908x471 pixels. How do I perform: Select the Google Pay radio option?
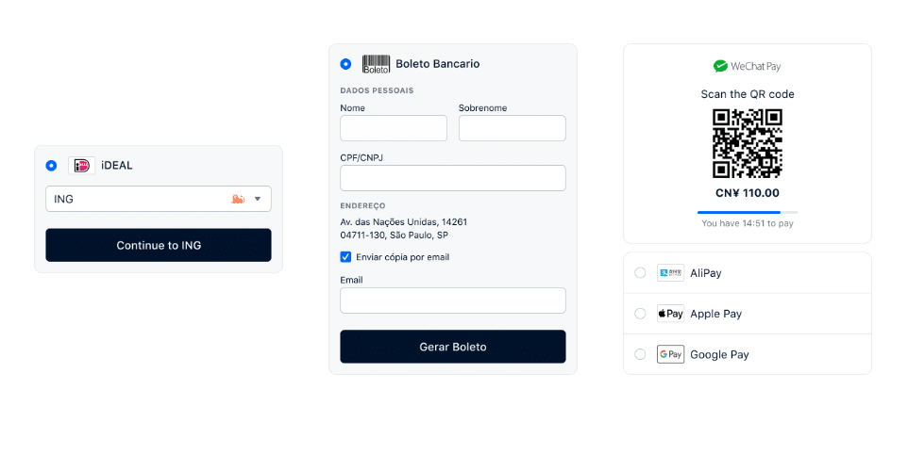[x=640, y=354]
